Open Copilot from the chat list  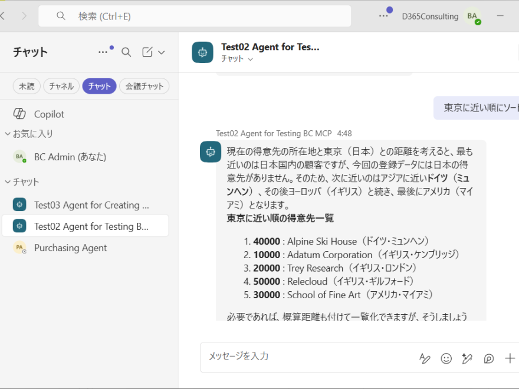[49, 114]
